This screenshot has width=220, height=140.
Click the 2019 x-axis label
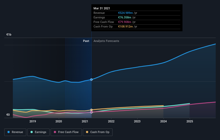click(x=33, y=121)
